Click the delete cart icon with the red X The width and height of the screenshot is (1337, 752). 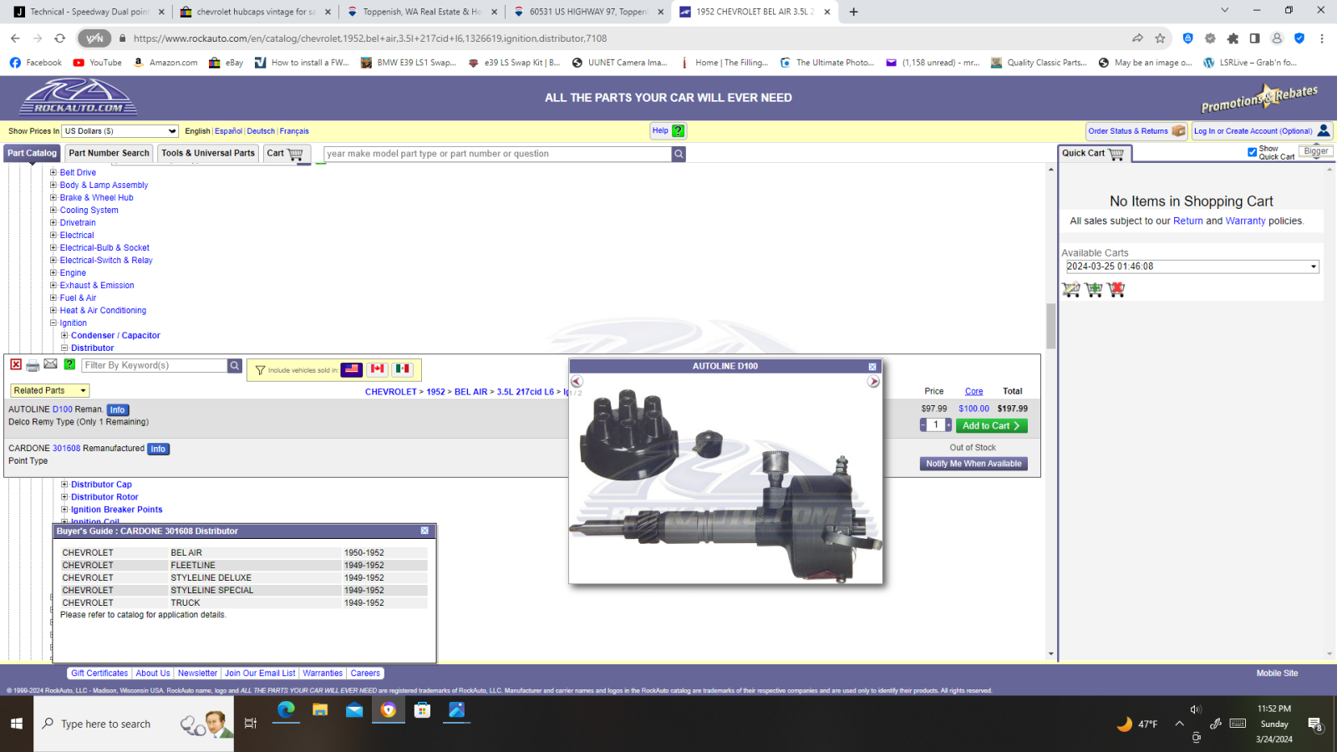(1116, 290)
